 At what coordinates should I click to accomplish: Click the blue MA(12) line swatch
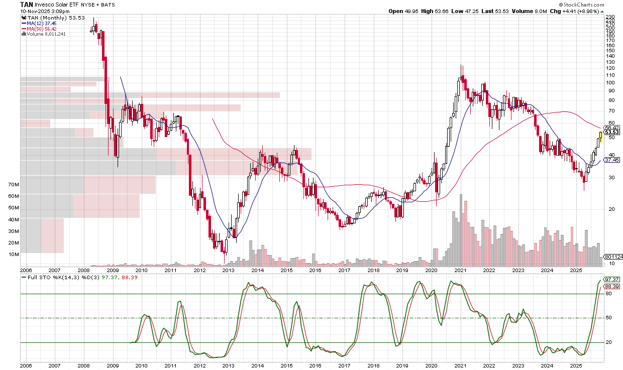[x=24, y=23]
